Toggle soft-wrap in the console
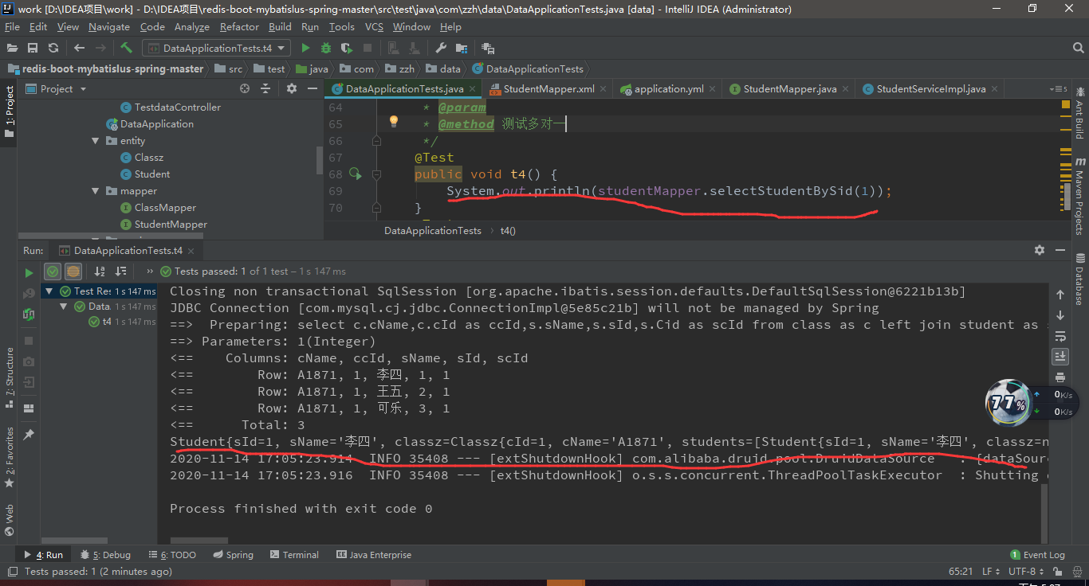The width and height of the screenshot is (1089, 586). 1060,336
